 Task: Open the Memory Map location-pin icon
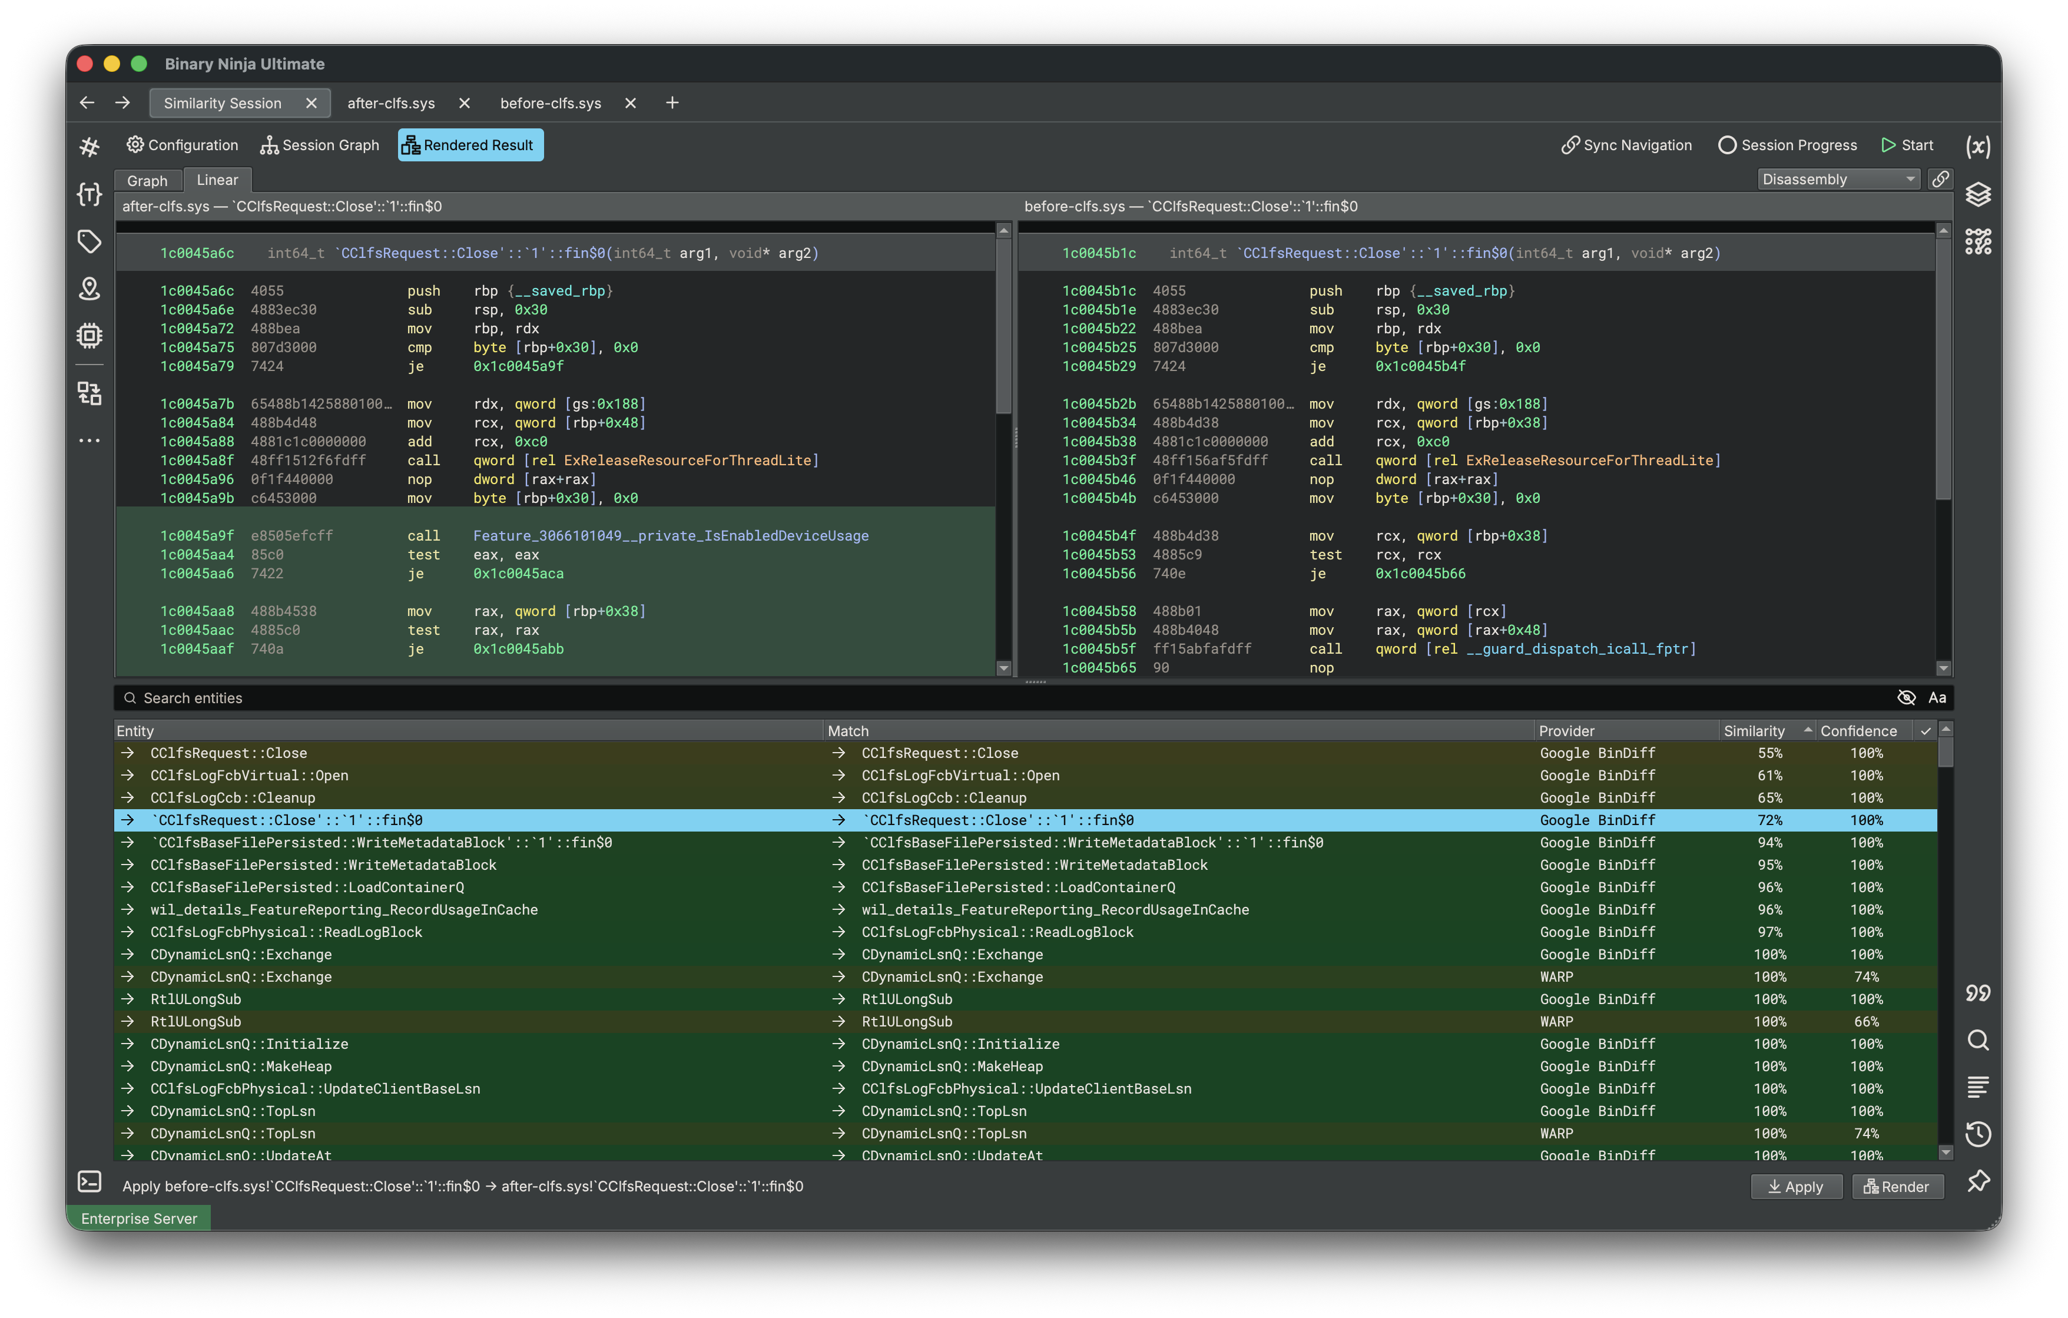(90, 289)
